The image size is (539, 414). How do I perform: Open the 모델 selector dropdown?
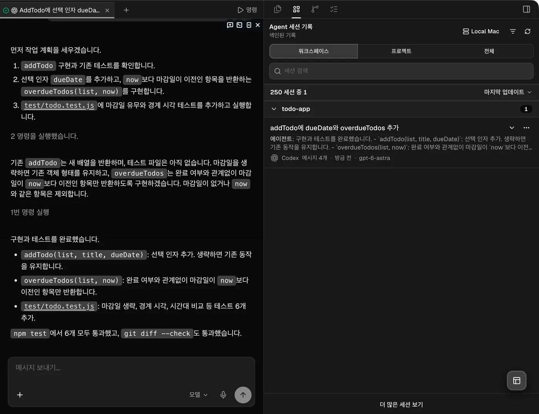point(198,395)
